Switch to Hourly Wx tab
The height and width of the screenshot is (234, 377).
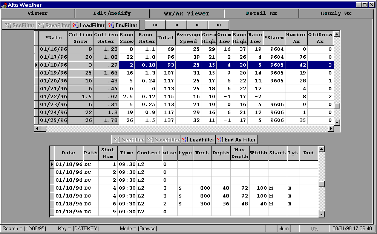(336, 14)
